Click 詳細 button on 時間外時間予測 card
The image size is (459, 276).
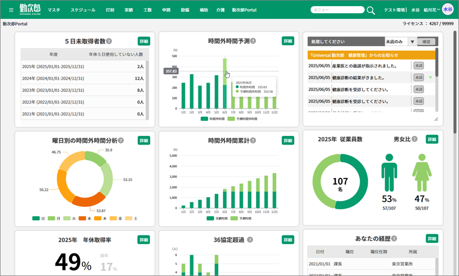tap(288, 41)
